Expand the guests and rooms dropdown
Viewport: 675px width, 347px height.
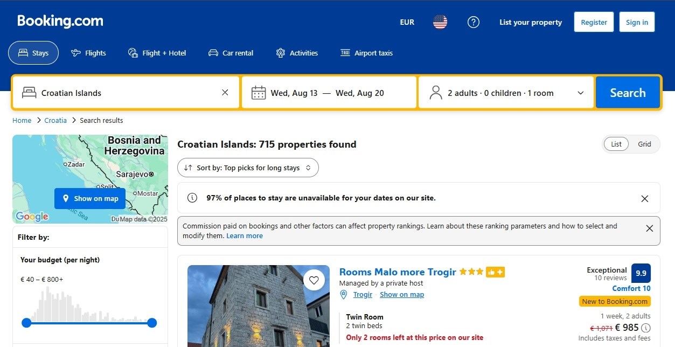click(x=506, y=93)
